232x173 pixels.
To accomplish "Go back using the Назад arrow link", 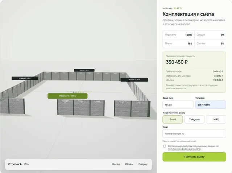I will (167, 8).
